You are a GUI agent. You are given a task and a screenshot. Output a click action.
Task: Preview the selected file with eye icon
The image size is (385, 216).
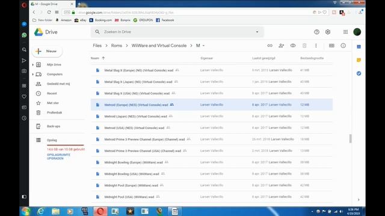pos(293,46)
